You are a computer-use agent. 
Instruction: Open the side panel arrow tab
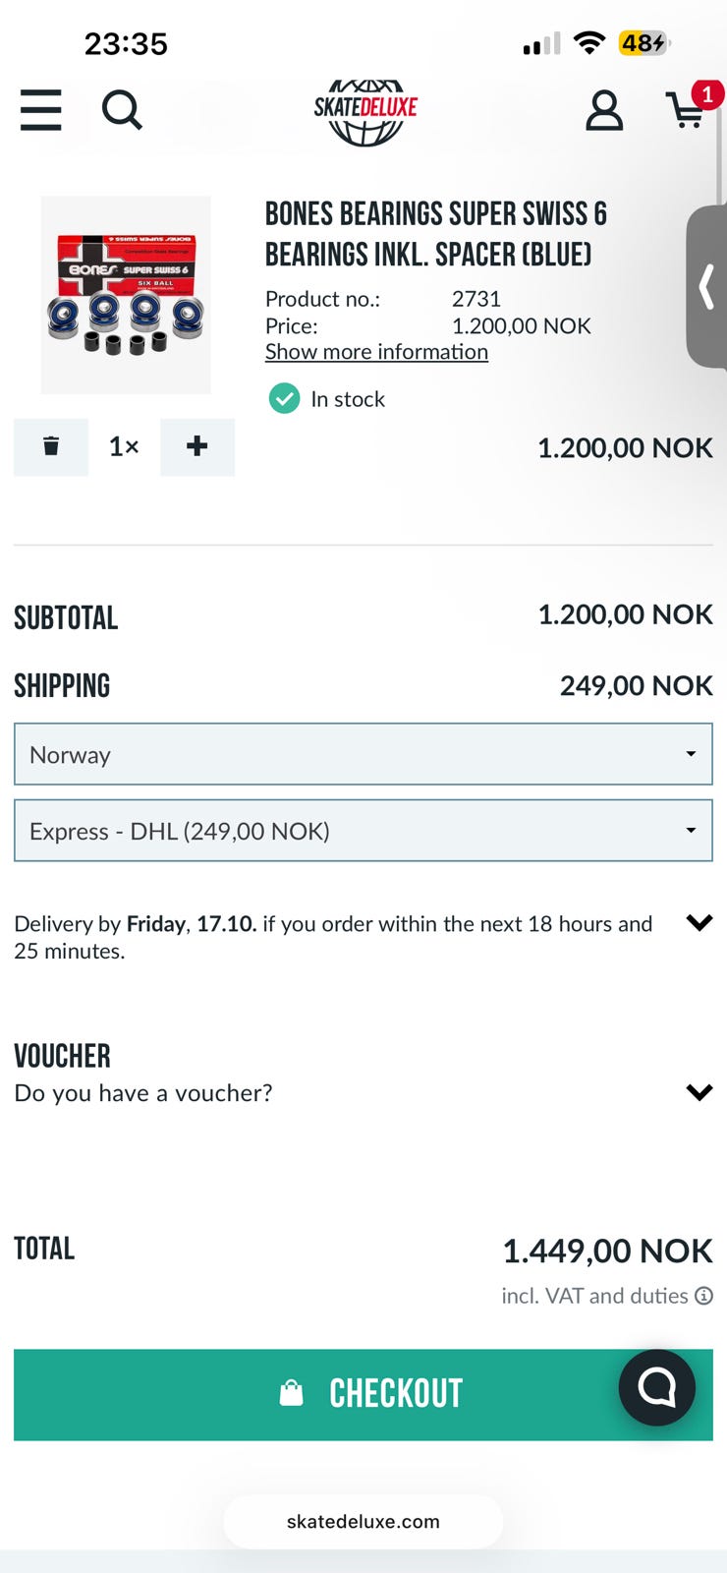[706, 287]
